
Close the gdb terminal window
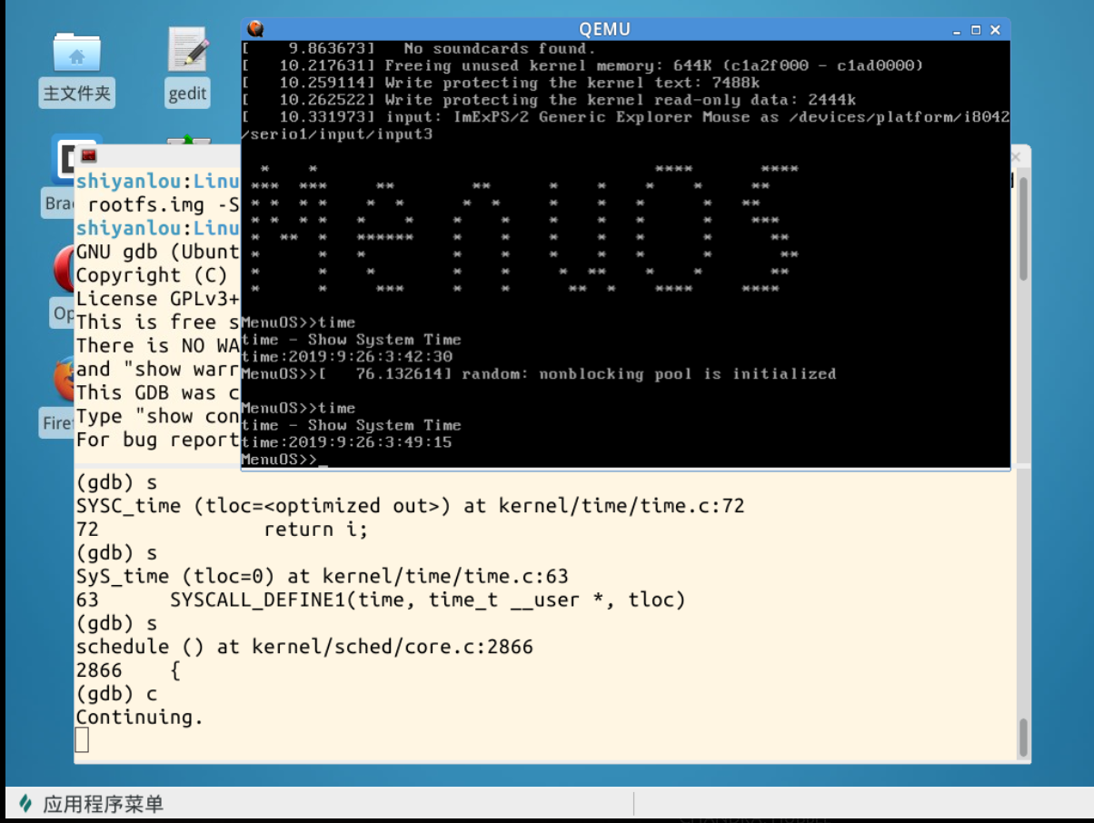click(x=1016, y=156)
